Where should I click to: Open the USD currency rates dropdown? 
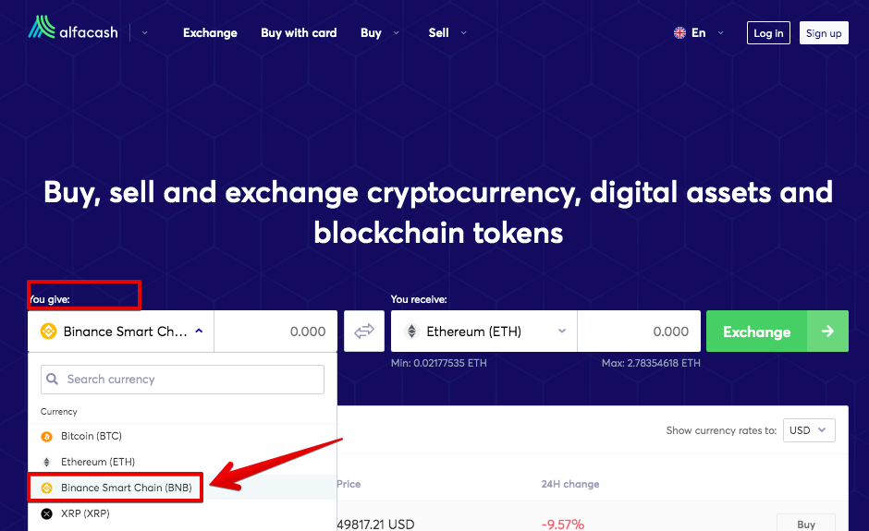[x=809, y=430]
